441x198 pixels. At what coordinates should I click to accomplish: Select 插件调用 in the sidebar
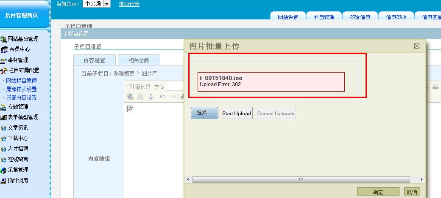tap(17, 181)
